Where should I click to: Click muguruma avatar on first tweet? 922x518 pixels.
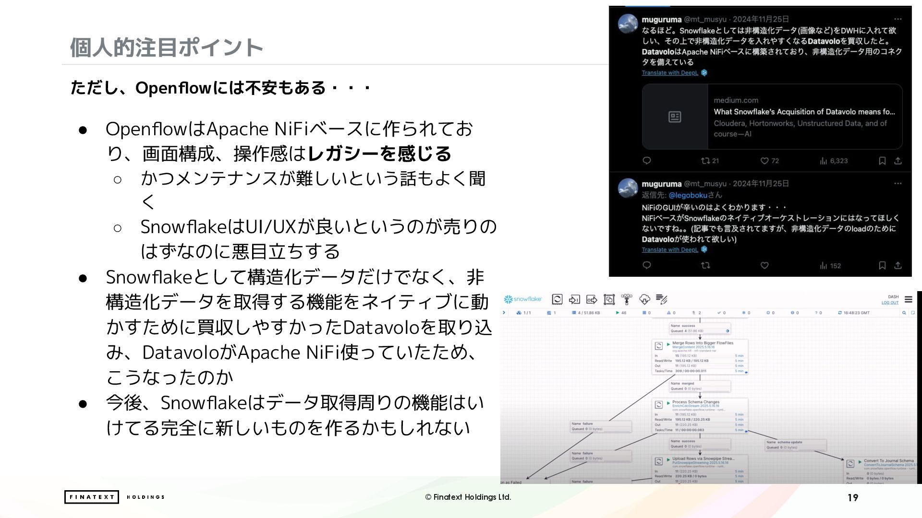(628, 24)
